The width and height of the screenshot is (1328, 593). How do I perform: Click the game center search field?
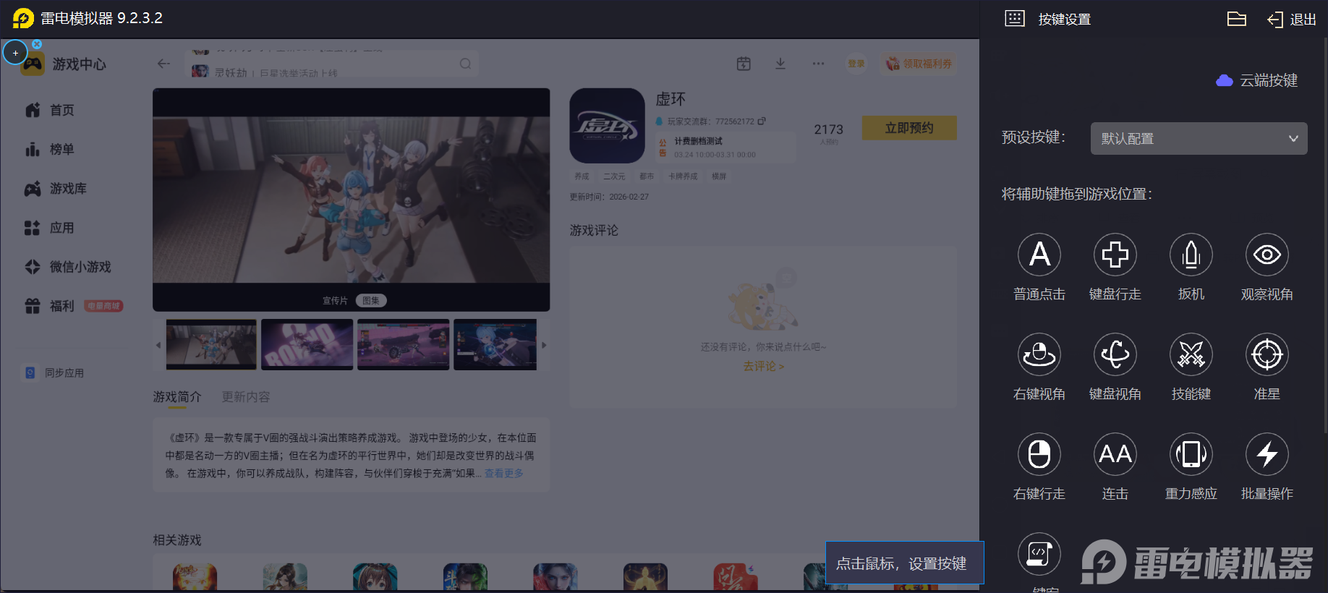pyautogui.click(x=332, y=64)
